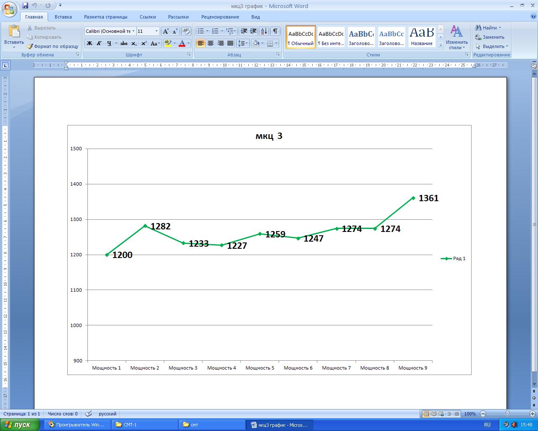Select the Заголовок Название style thumbnail
This screenshot has height=431, width=538.
[422, 37]
